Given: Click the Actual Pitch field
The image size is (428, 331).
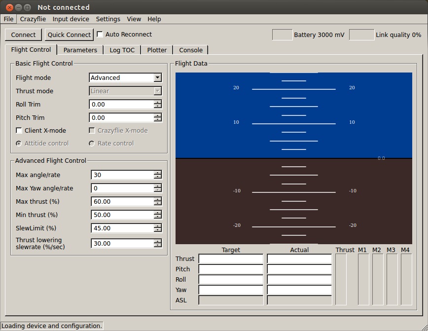Looking at the screenshot, I should click(x=299, y=269).
